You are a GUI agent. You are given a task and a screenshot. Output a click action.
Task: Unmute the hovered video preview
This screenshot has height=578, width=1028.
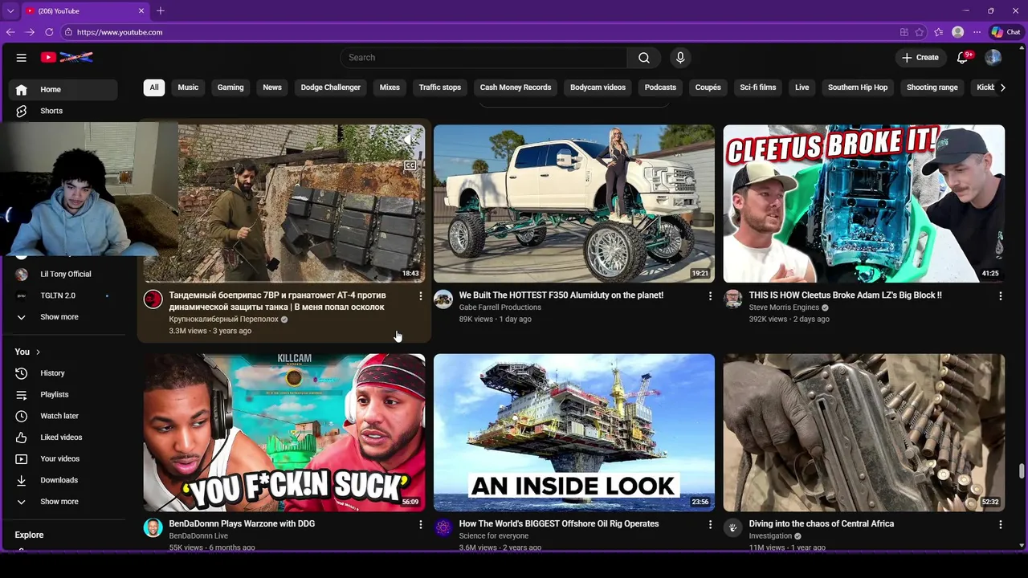pyautogui.click(x=410, y=140)
